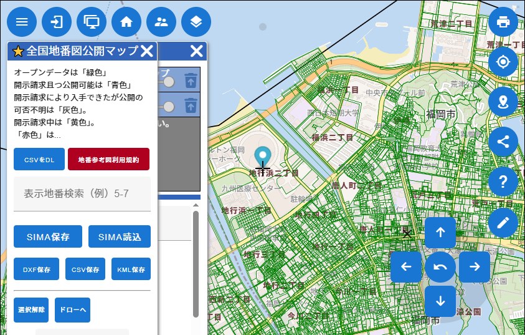Open the layers stack icon
The width and height of the screenshot is (525, 335).
coord(196,22)
